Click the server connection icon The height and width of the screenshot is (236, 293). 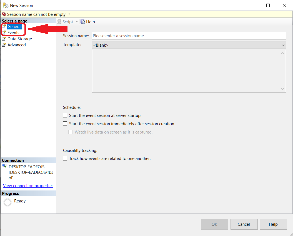pyautogui.click(x=4, y=166)
